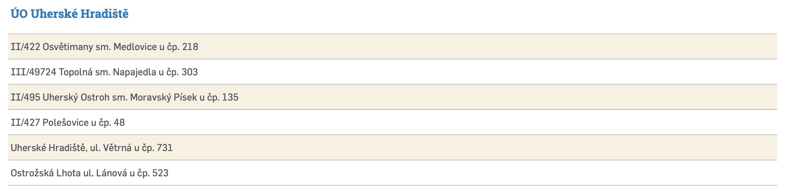Click house number čp. 523
Screen dimensions: 787x193
(x=153, y=173)
